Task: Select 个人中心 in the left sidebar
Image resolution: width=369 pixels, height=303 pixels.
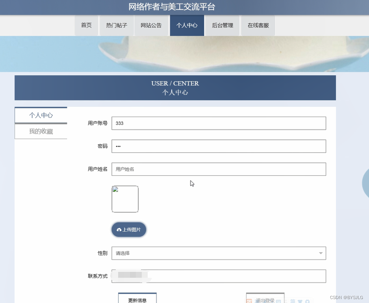Action: tap(41, 115)
